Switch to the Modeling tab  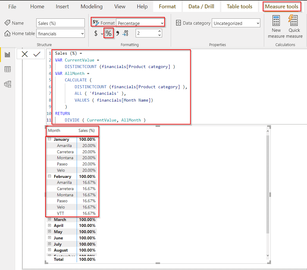[91, 7]
